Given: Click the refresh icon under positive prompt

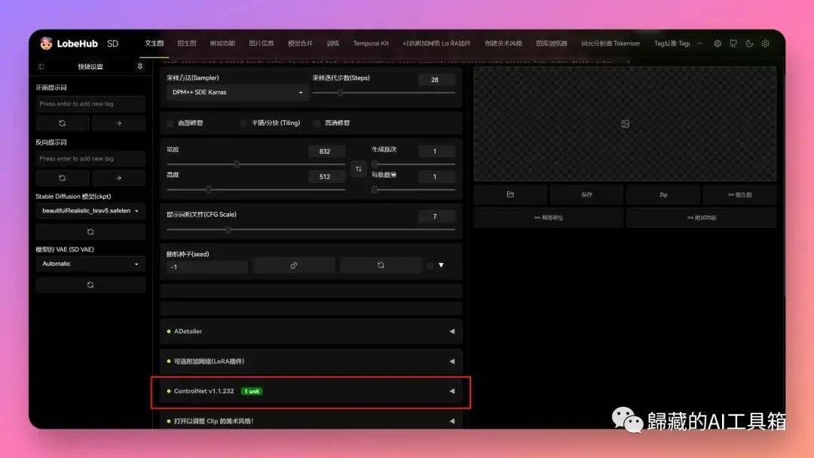Looking at the screenshot, I should point(63,124).
